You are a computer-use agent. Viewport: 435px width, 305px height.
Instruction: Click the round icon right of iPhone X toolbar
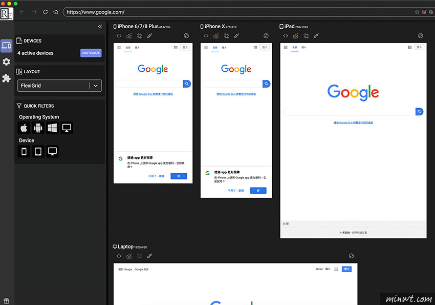click(x=266, y=36)
